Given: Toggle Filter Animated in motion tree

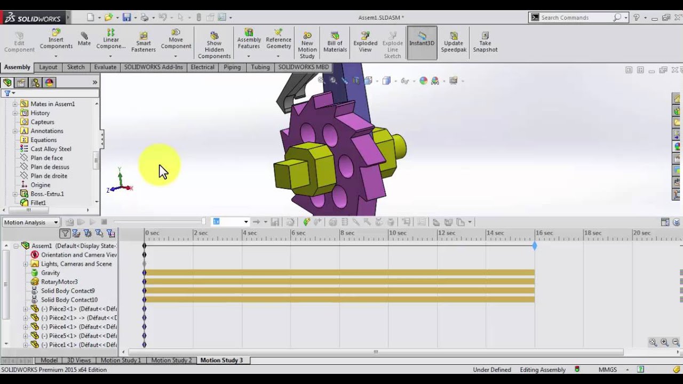Looking at the screenshot, I should tap(76, 233).
